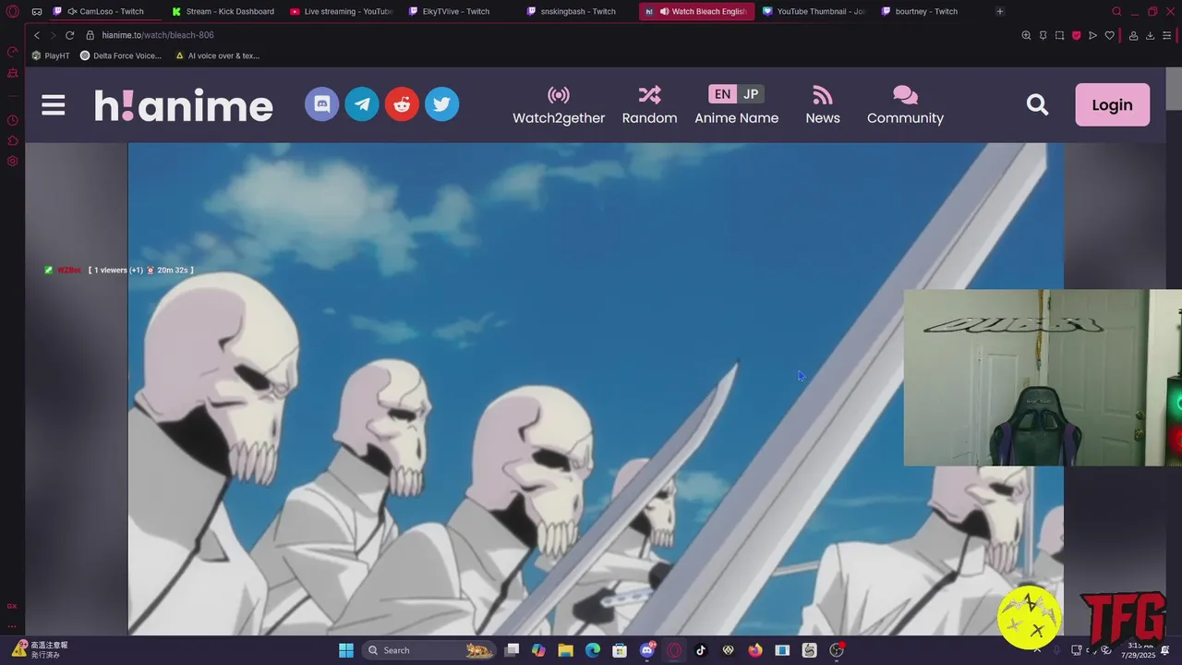Screen dimensions: 1182x665
Task: Switch anime names to JP
Action: (751, 94)
